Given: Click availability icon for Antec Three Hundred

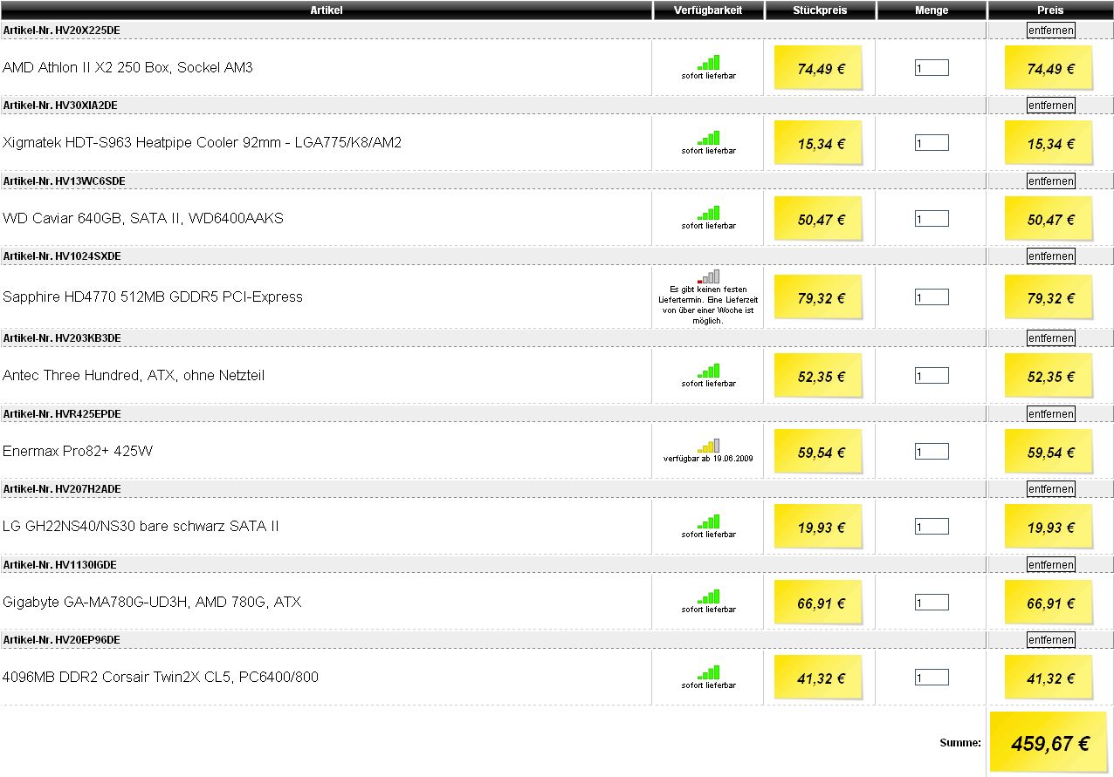Looking at the screenshot, I should pos(708,371).
